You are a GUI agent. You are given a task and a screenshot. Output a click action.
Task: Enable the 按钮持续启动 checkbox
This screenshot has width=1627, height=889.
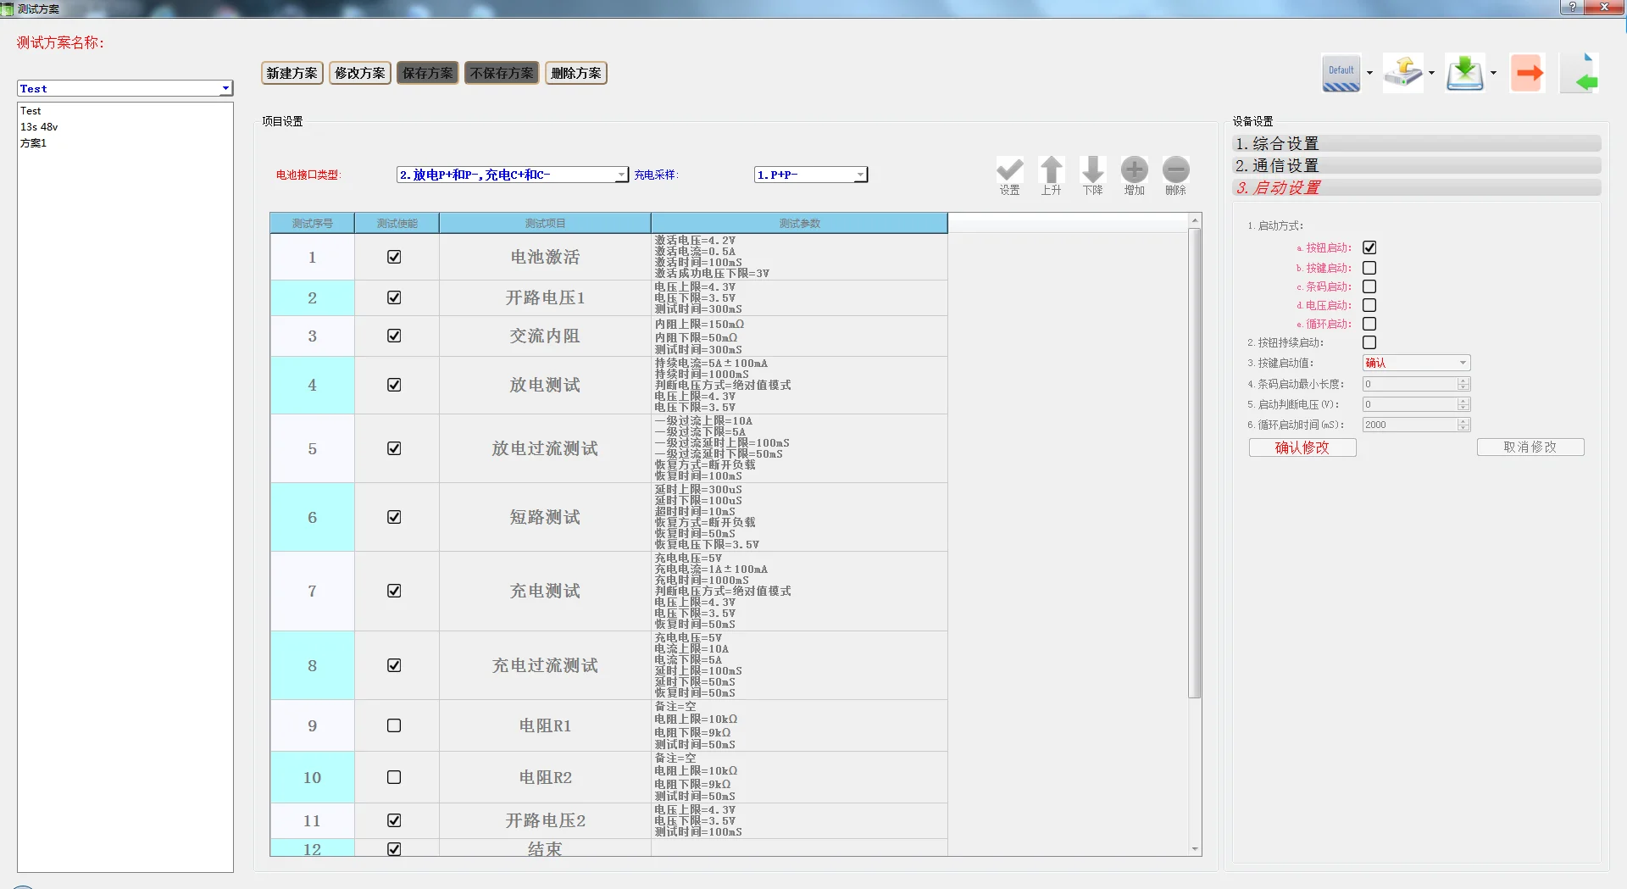pyautogui.click(x=1369, y=342)
